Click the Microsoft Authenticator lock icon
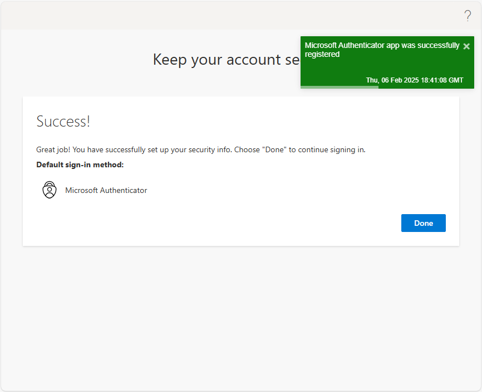482x392 pixels. click(50, 190)
